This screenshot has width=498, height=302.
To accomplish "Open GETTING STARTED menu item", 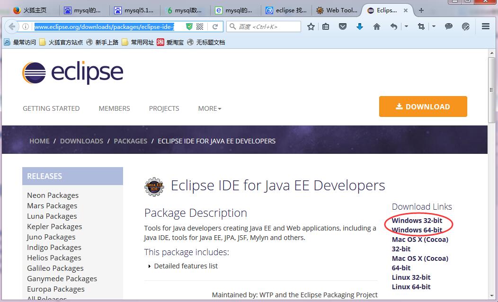I will click(x=51, y=108).
